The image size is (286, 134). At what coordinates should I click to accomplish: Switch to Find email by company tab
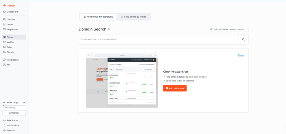[x=98, y=17]
